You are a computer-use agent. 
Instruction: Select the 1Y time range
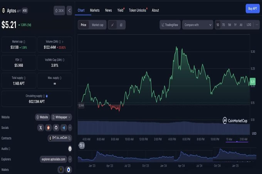point(235,25)
